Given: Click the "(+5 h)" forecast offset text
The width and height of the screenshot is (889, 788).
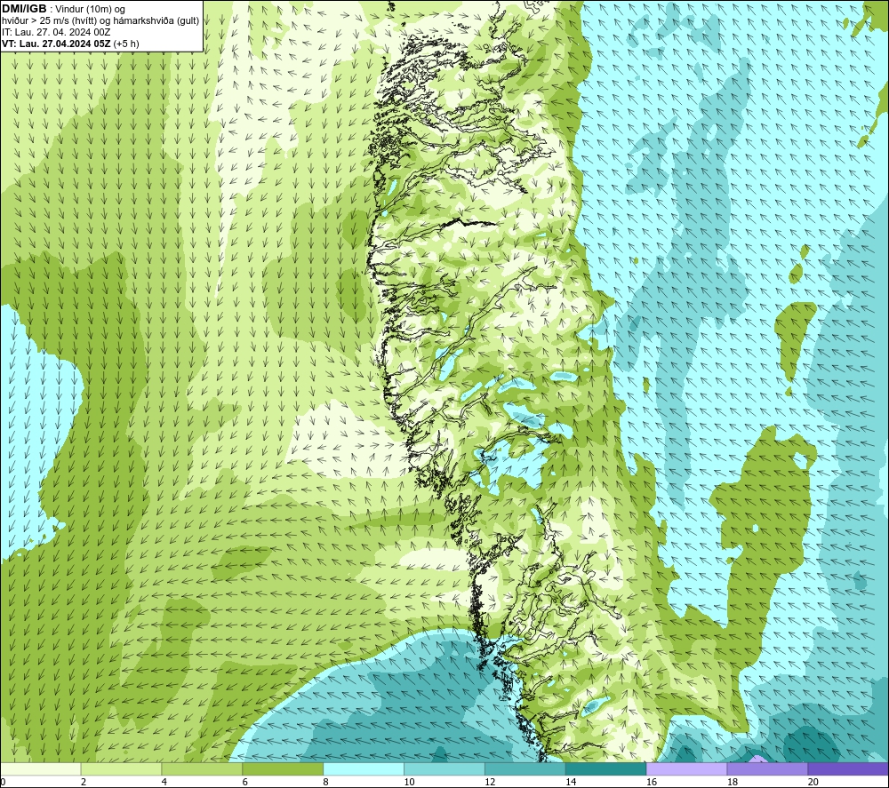Looking at the screenshot, I should click(x=126, y=44).
